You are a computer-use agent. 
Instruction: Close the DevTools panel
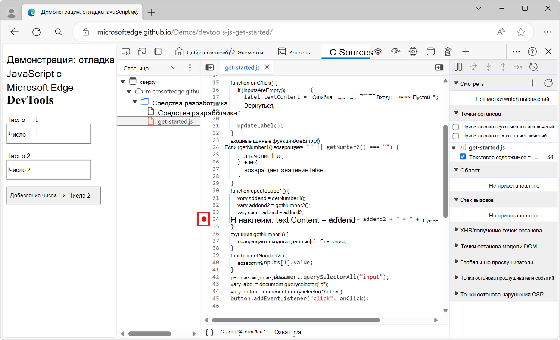pyautogui.click(x=548, y=52)
